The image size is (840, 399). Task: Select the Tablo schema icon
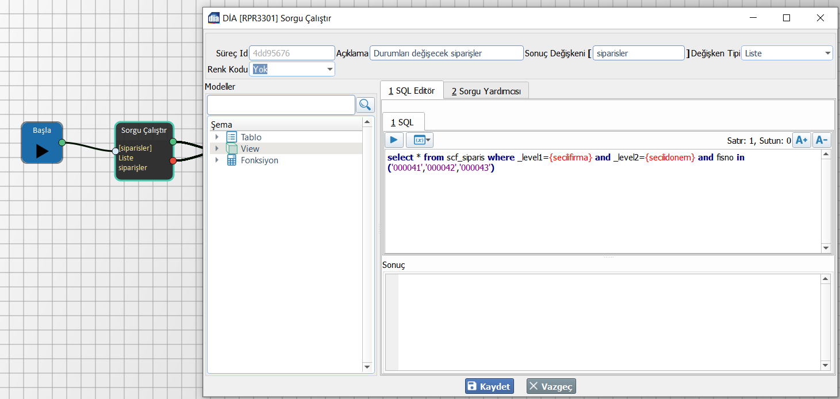(x=232, y=137)
